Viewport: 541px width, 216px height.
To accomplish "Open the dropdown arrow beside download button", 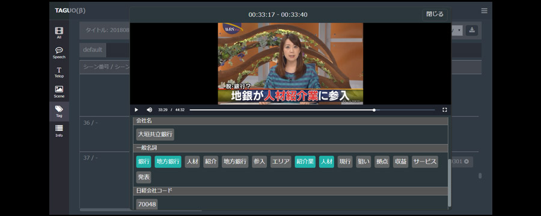I will [x=459, y=31].
